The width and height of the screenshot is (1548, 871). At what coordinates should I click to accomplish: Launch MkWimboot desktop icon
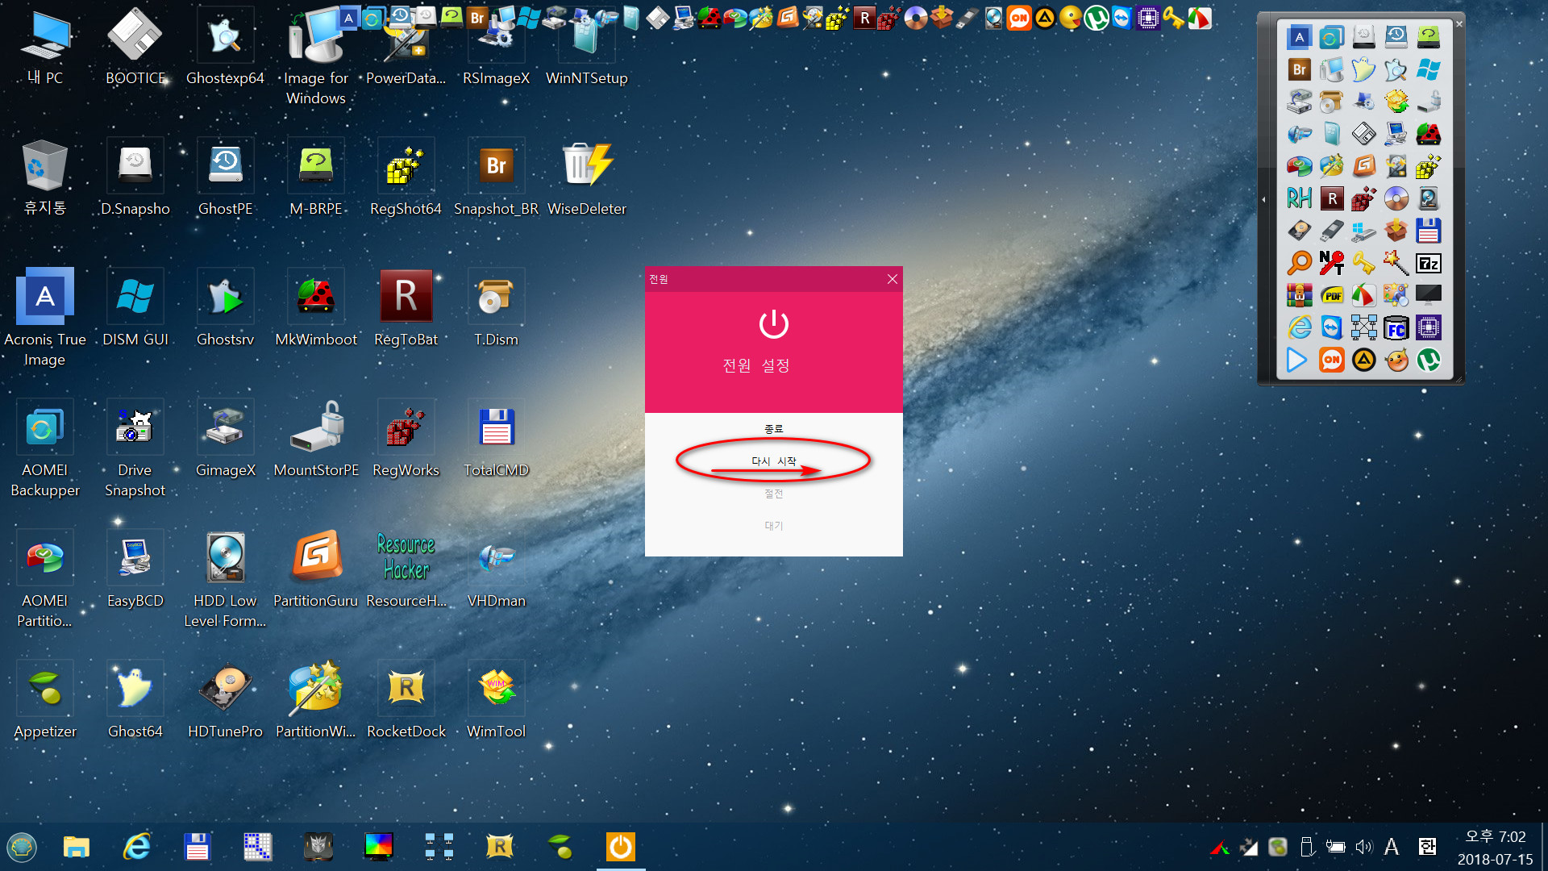(x=315, y=308)
